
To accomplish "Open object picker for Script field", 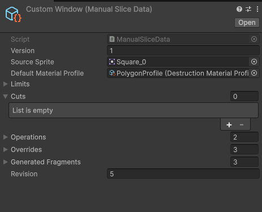I will (254, 39).
